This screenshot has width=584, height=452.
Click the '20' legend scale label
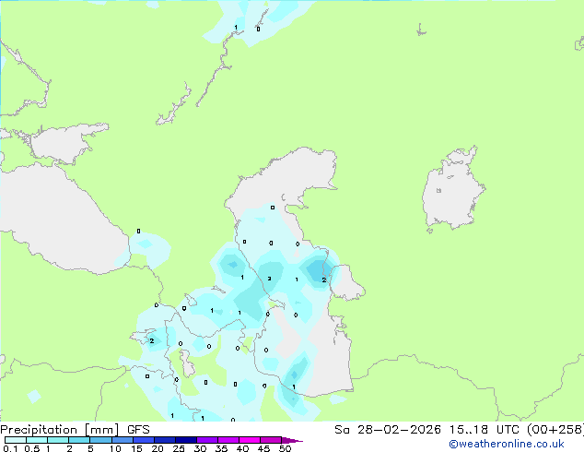tap(158, 448)
